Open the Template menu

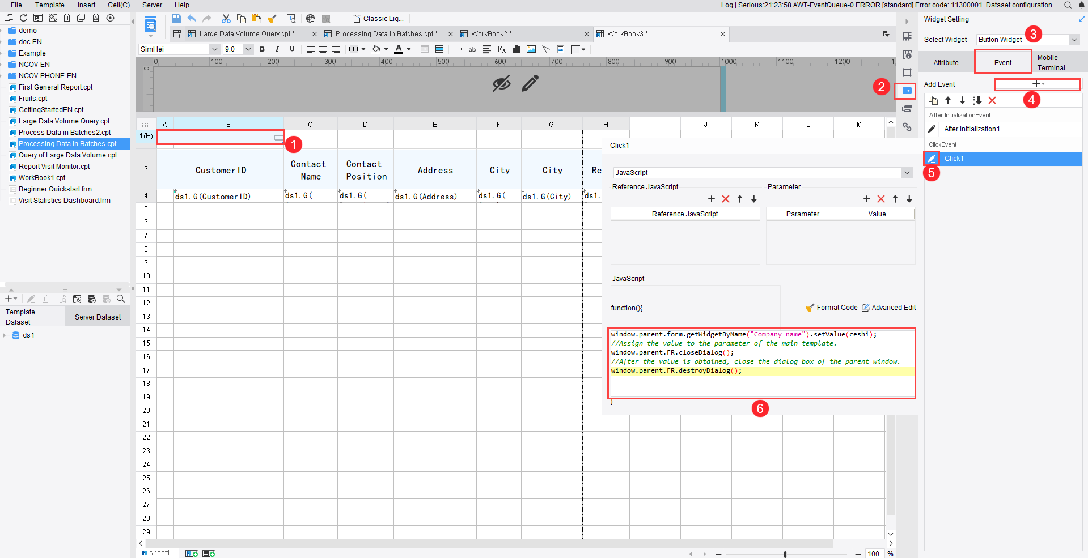pyautogui.click(x=50, y=5)
